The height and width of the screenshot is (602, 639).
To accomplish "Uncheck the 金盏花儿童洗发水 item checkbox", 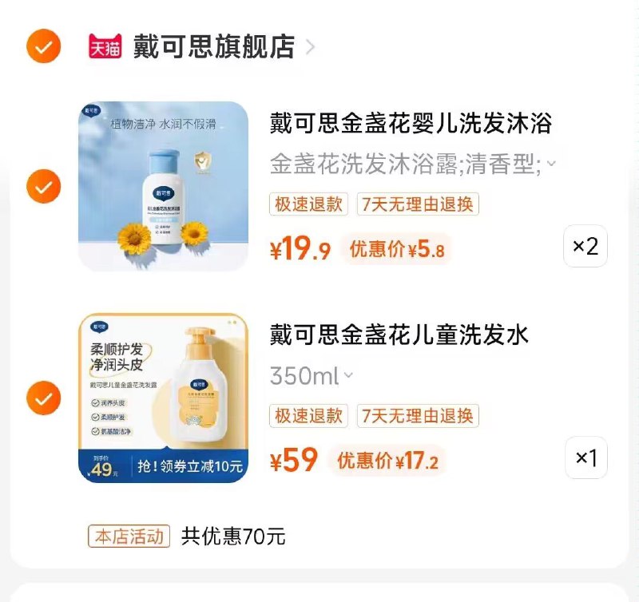I will (43, 398).
